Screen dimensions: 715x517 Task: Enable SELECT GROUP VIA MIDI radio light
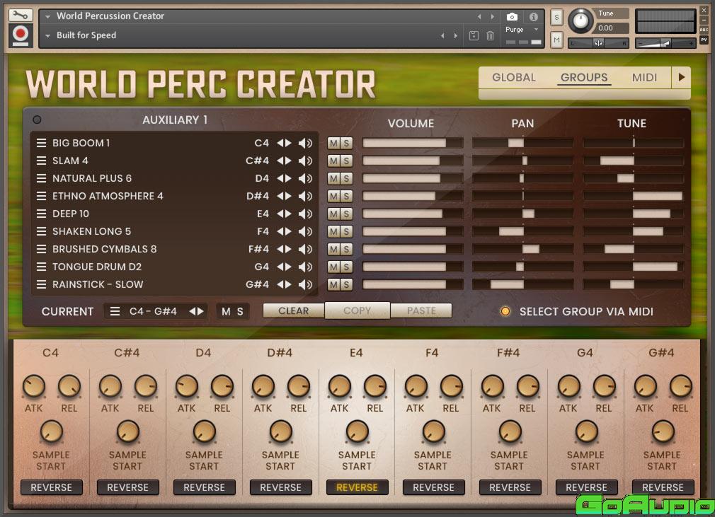(x=505, y=312)
